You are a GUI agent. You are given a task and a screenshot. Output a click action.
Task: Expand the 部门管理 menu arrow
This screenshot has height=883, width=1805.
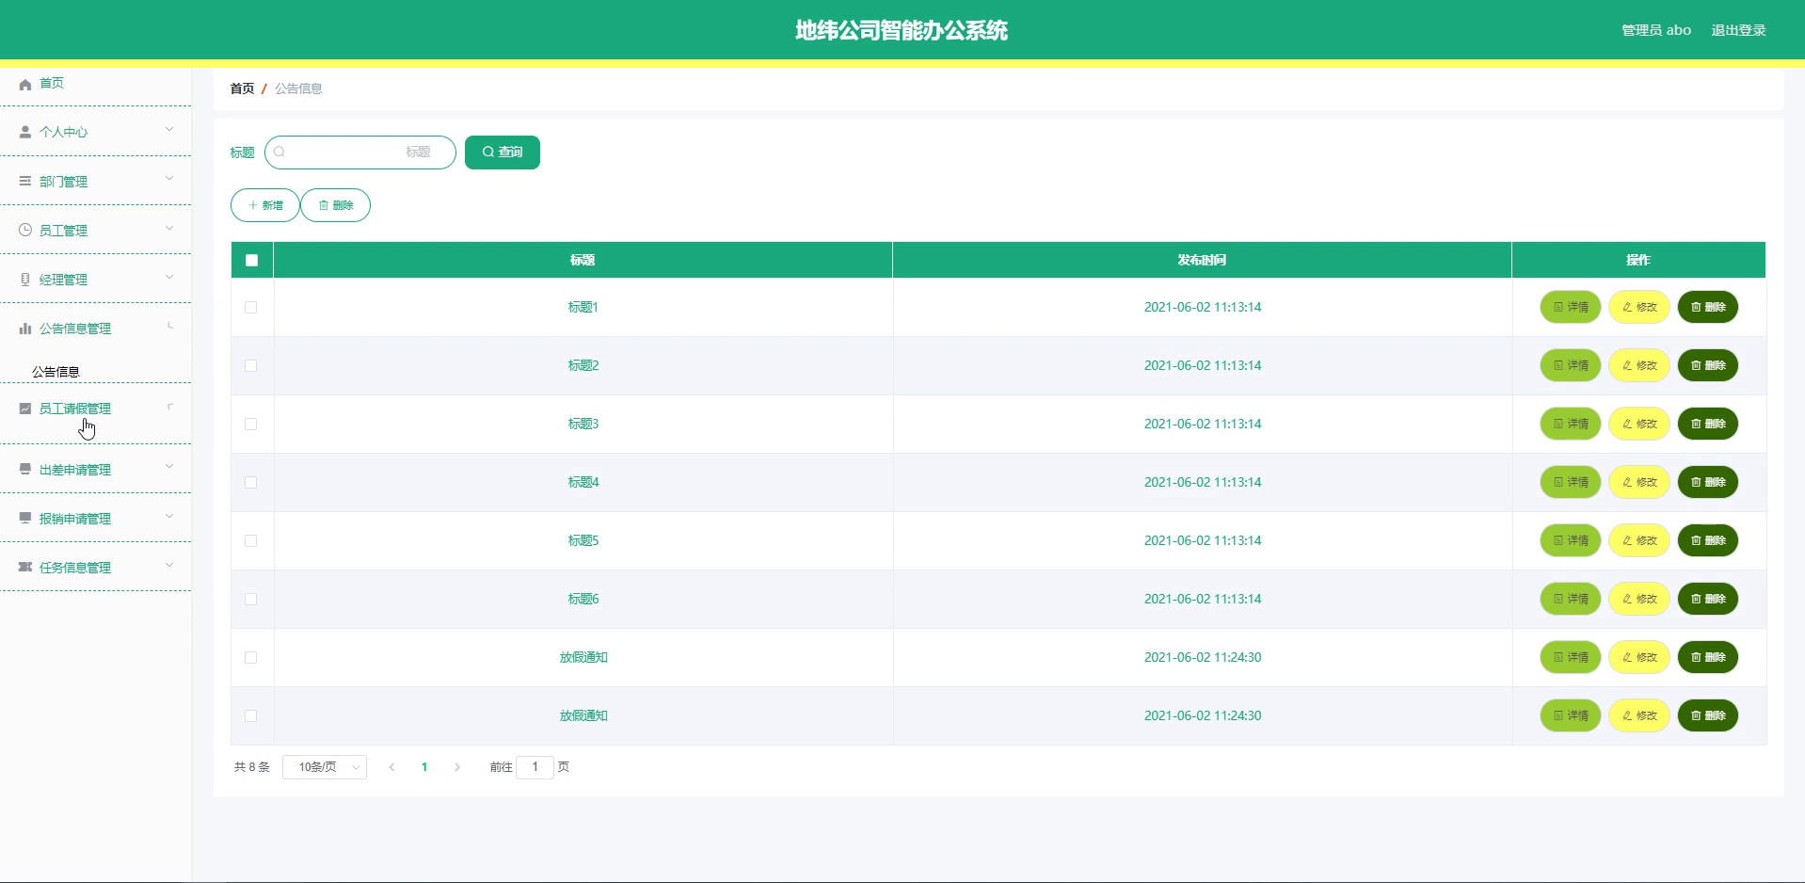pyautogui.click(x=169, y=179)
